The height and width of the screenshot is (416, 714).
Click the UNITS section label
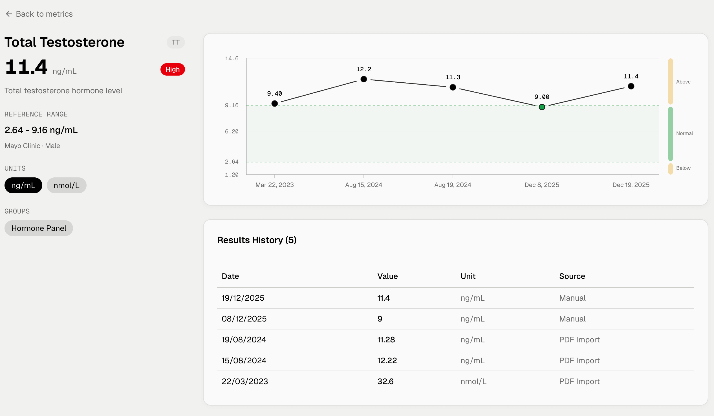pyautogui.click(x=15, y=168)
